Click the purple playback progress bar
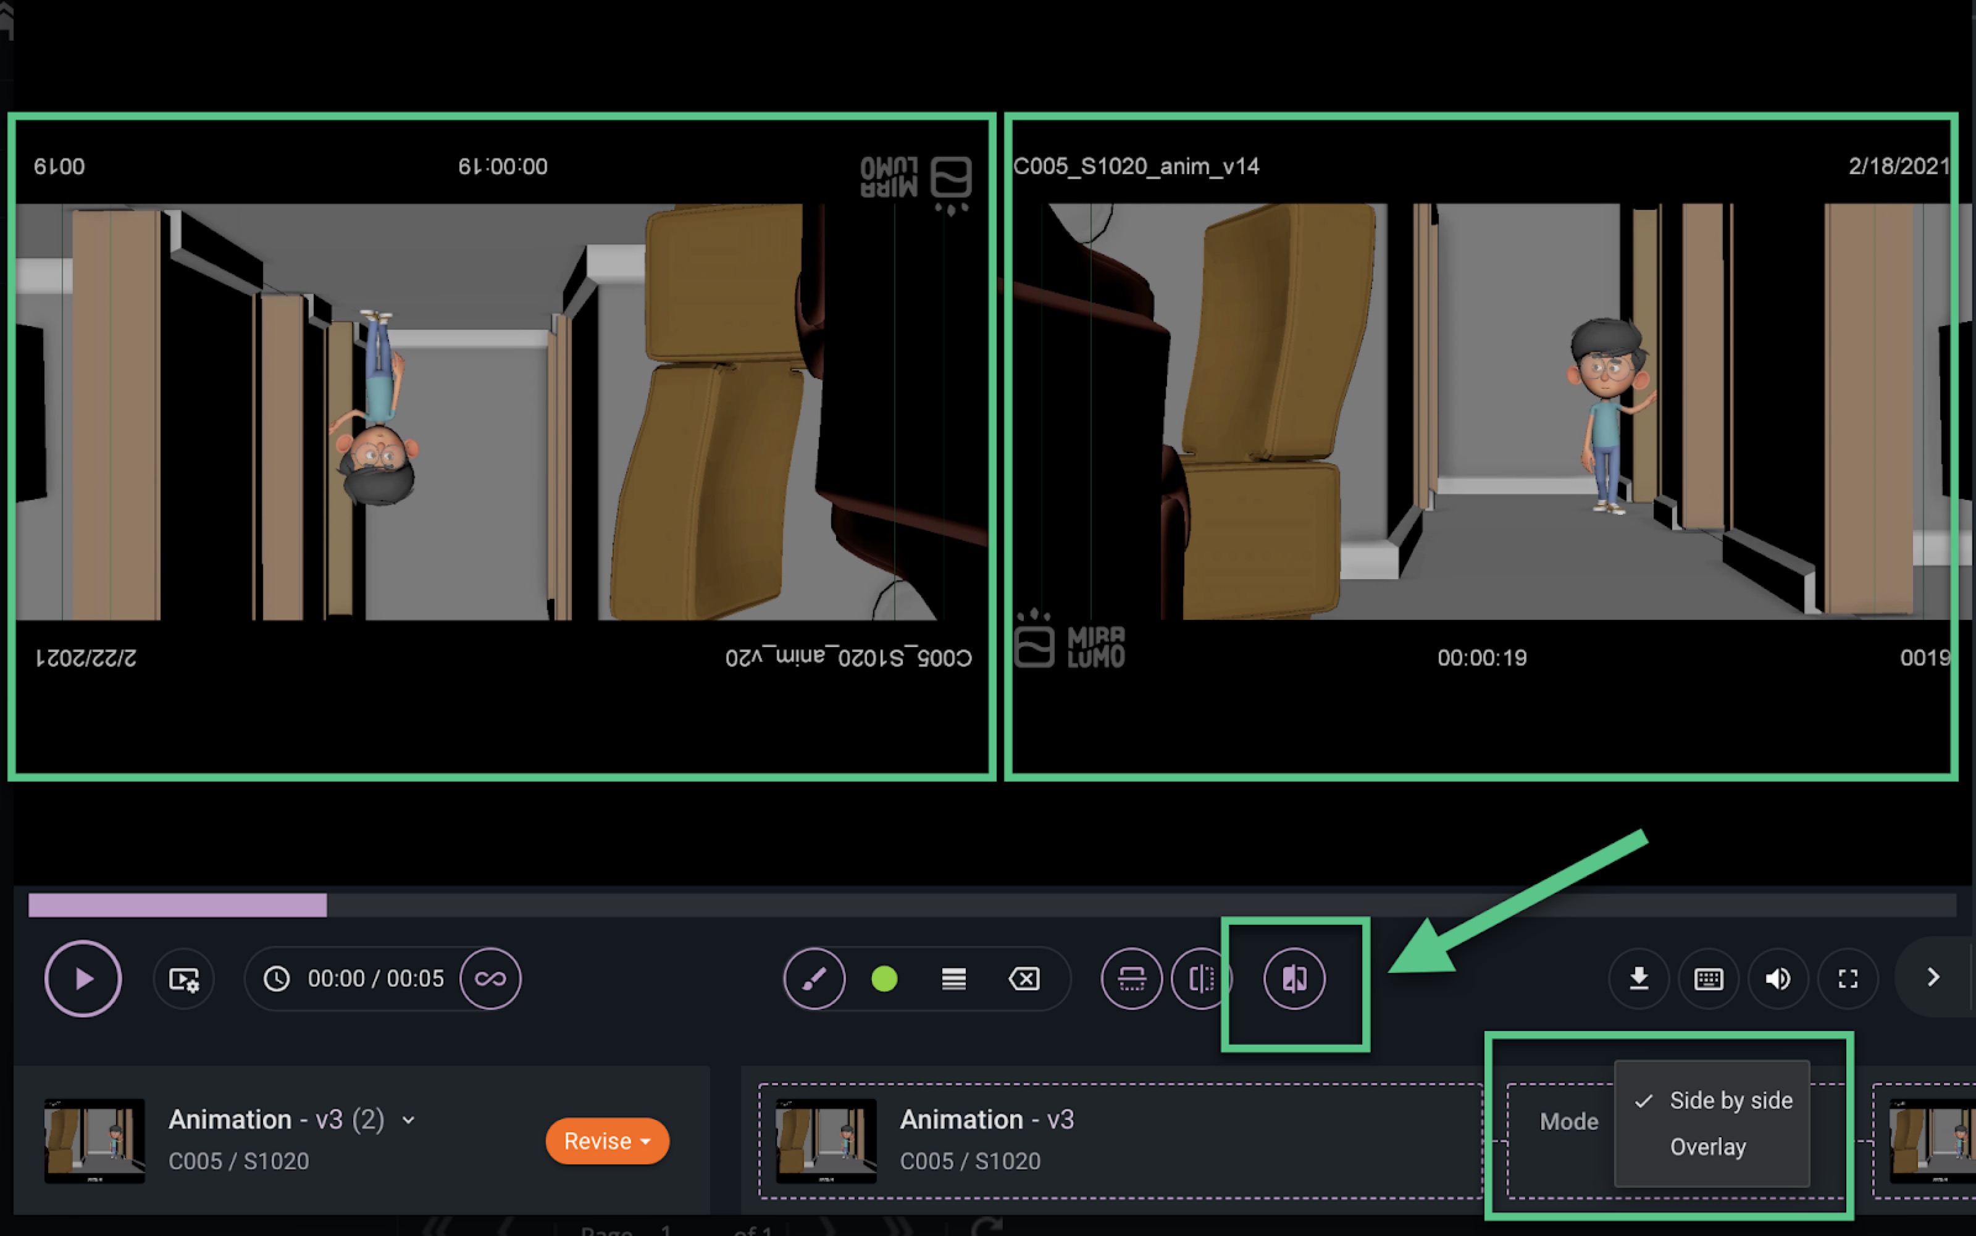The height and width of the screenshot is (1236, 1976). pyautogui.click(x=177, y=905)
